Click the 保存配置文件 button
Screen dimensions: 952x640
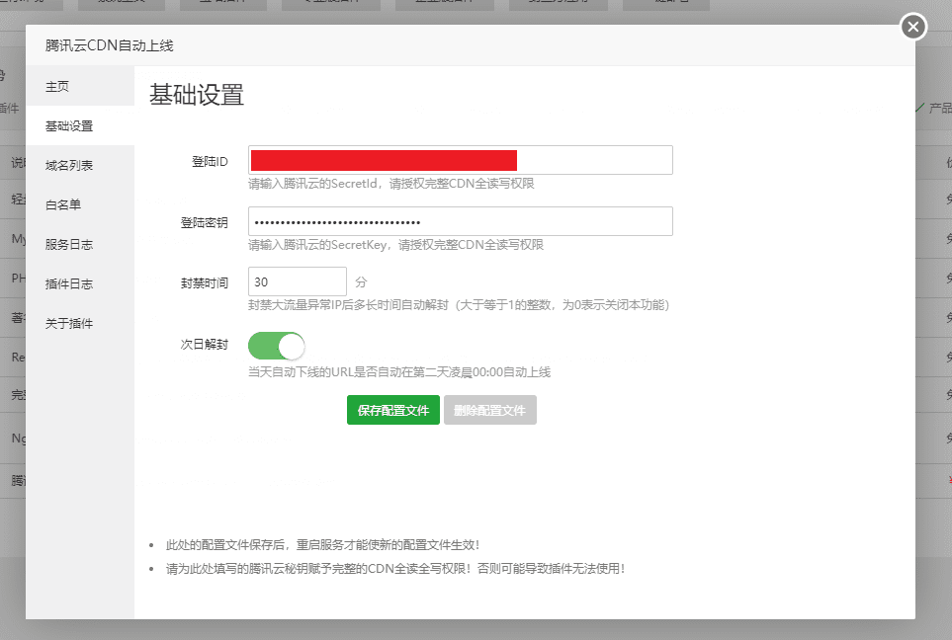pos(393,410)
